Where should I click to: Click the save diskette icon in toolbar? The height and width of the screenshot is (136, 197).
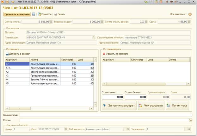(x=34, y=14)
